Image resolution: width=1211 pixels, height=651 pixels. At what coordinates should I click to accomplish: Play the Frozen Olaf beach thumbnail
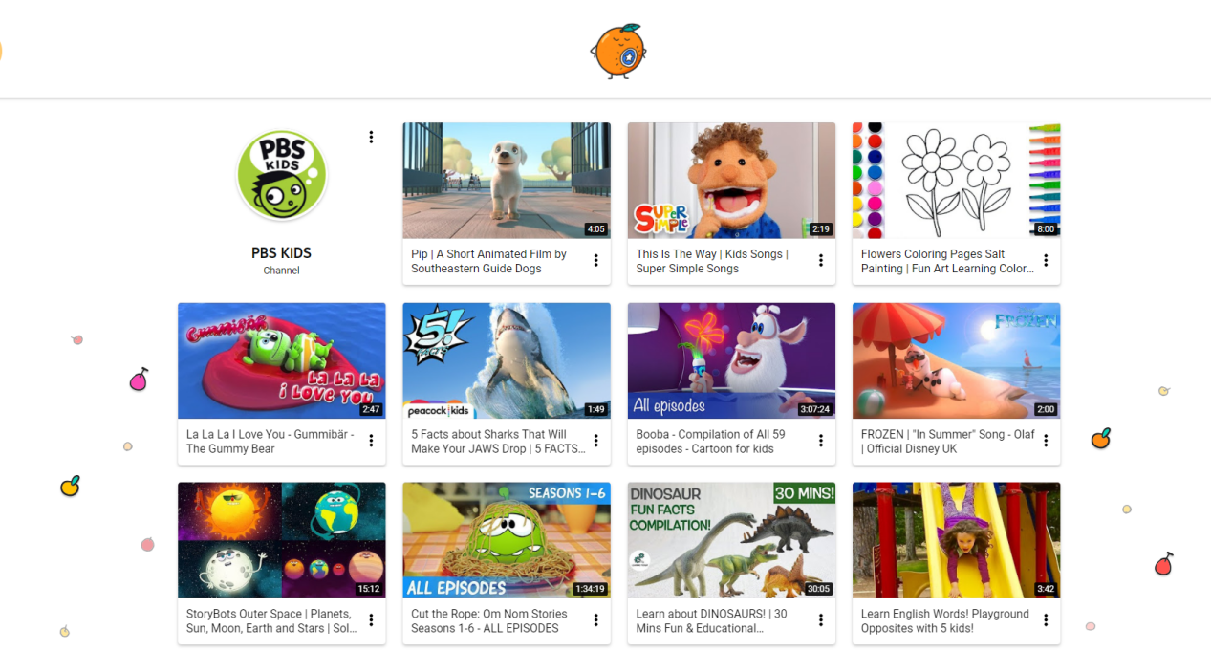(957, 361)
